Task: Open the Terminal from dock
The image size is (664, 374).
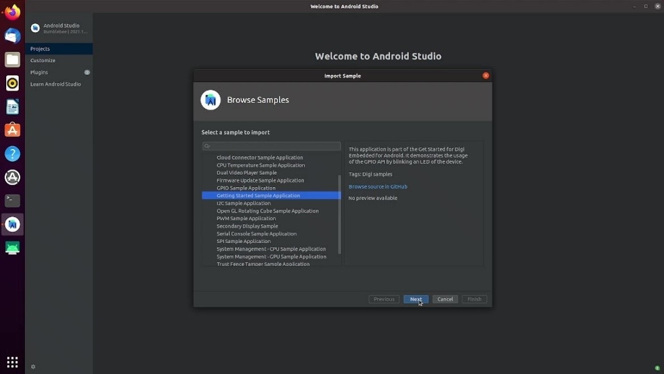Action: (12, 201)
